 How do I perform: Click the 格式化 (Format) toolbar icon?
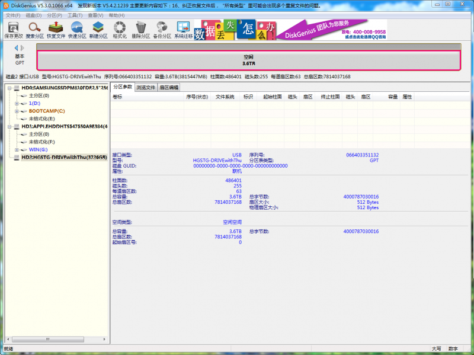(120, 30)
